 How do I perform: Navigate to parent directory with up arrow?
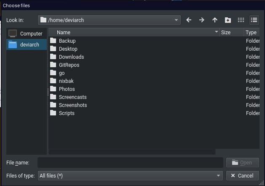[x=215, y=20]
